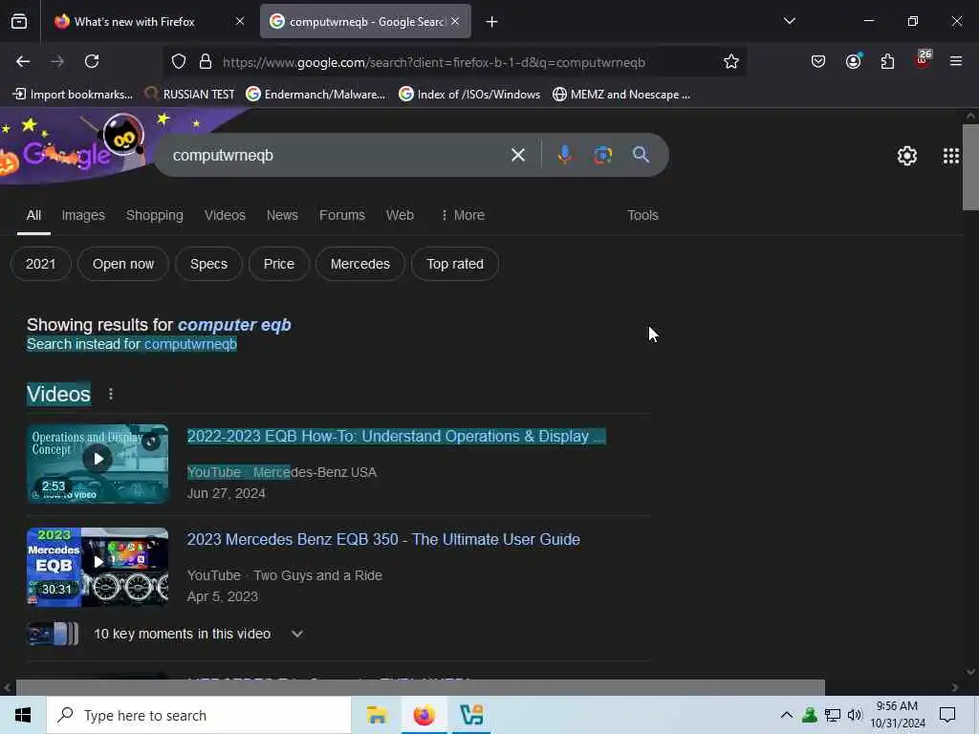This screenshot has width=979, height=734.
Task: Open the Index of /ISOs/Windows bookmark
Action: (x=469, y=95)
